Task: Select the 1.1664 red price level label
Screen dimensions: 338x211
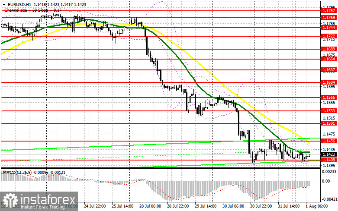Action: 329,59
